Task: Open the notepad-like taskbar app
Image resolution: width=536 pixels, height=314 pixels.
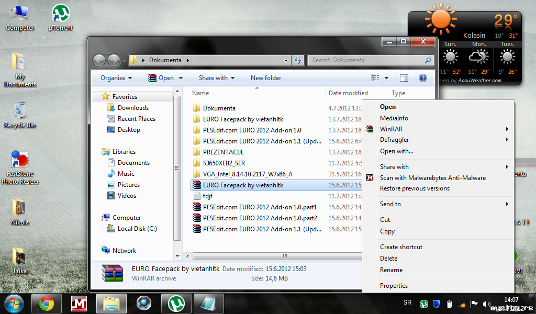Action: click(x=209, y=304)
